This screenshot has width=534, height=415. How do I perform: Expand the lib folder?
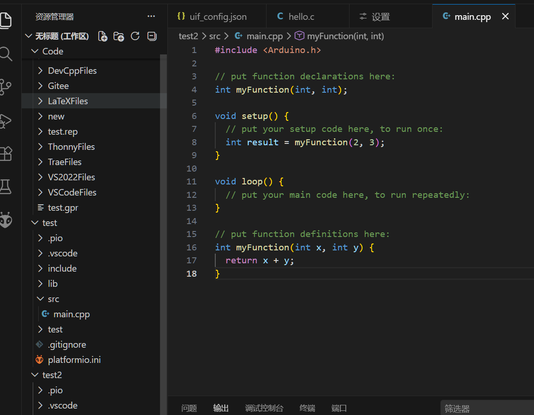point(40,284)
